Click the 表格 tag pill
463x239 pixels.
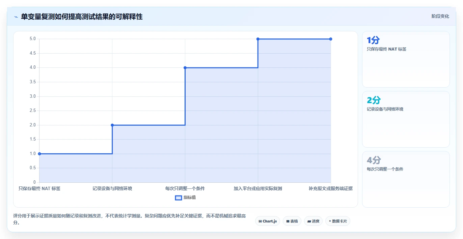click(292, 221)
